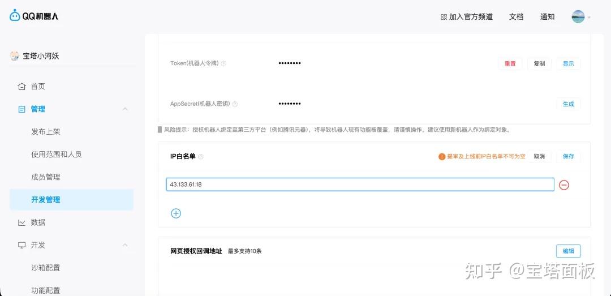Click the 网页授权回调地址 heading
This screenshot has height=296, width=611.
196,251
